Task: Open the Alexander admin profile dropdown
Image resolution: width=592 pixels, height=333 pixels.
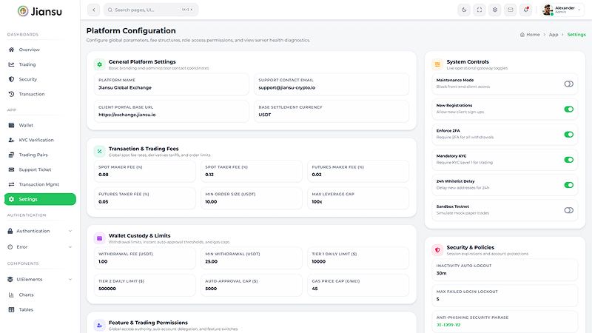Action: pyautogui.click(x=562, y=10)
